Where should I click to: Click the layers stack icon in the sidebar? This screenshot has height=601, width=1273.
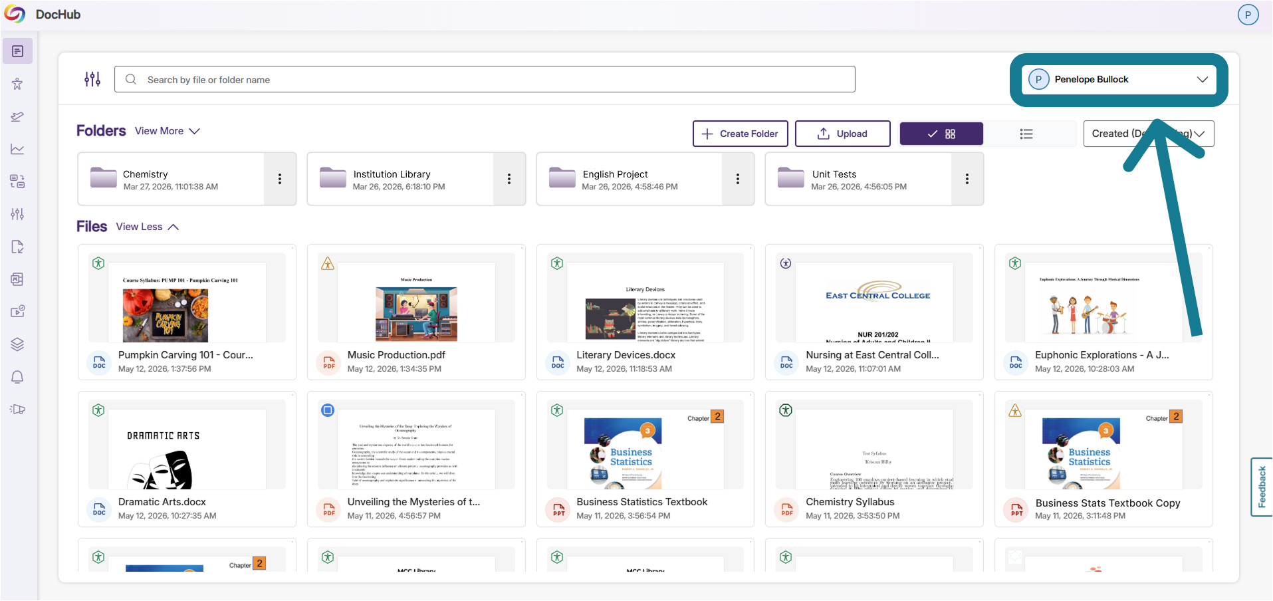click(x=17, y=344)
